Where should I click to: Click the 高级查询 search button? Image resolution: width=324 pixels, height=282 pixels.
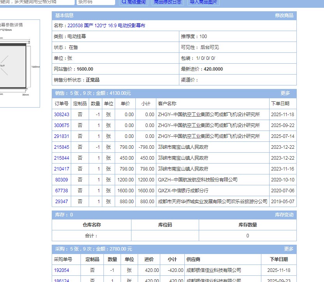pos(133,2)
